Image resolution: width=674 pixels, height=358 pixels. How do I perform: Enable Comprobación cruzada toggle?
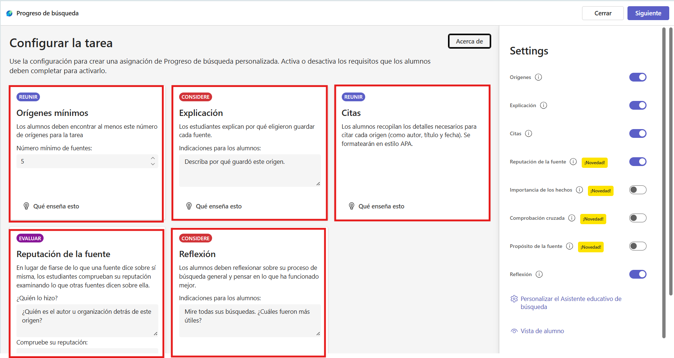coord(638,218)
